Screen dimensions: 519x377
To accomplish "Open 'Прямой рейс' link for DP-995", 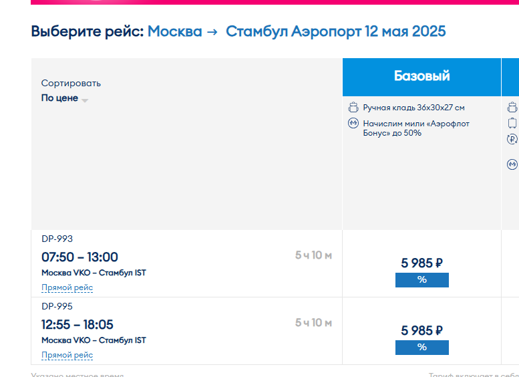I will click(x=67, y=355).
